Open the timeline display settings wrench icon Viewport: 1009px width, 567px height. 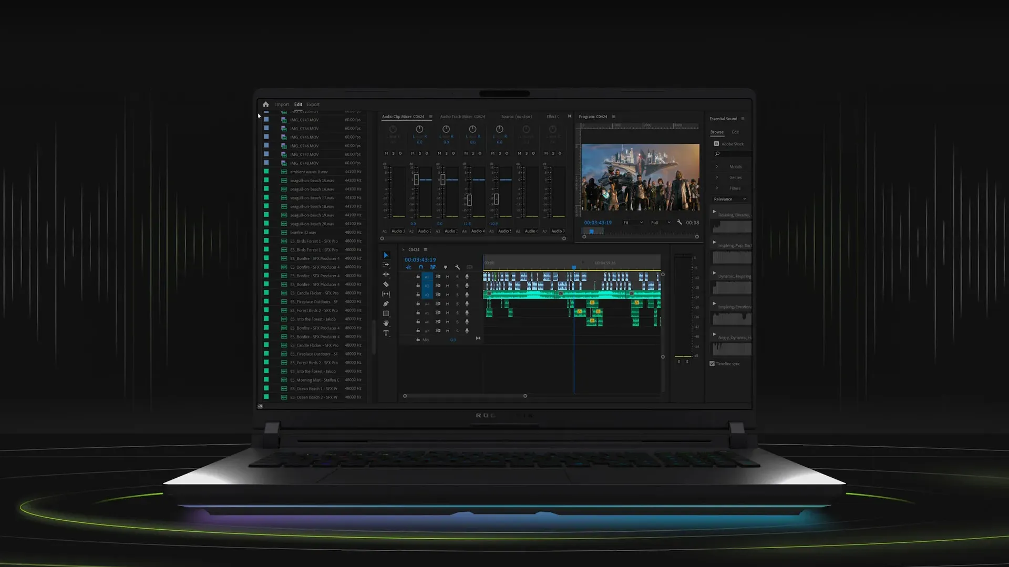(457, 267)
